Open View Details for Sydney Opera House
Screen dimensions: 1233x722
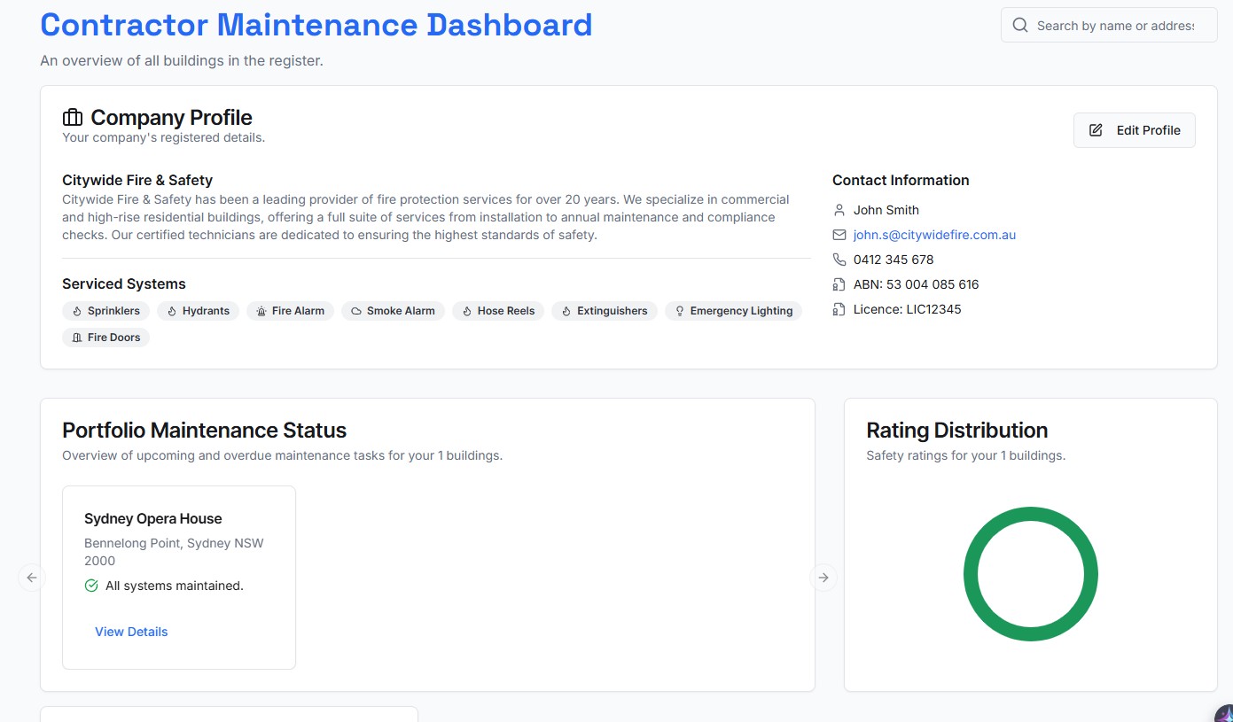[x=131, y=631]
